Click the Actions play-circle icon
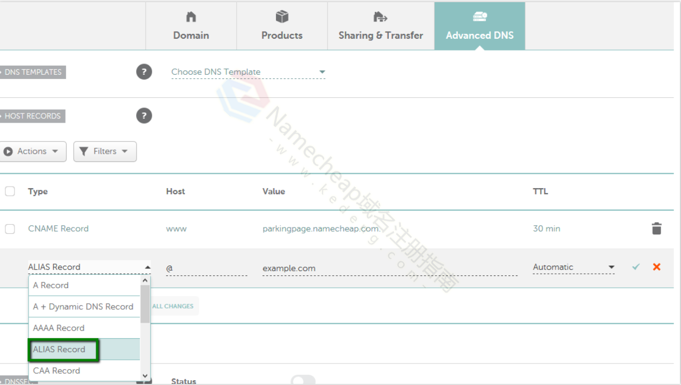Image resolution: width=681 pixels, height=385 pixels. click(x=8, y=152)
